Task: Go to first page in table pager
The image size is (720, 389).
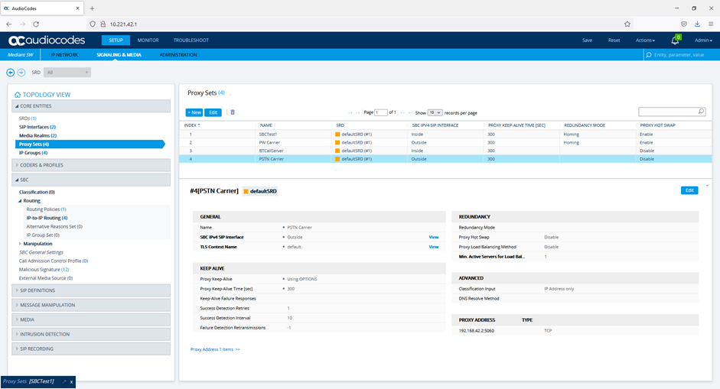Action: [350, 113]
